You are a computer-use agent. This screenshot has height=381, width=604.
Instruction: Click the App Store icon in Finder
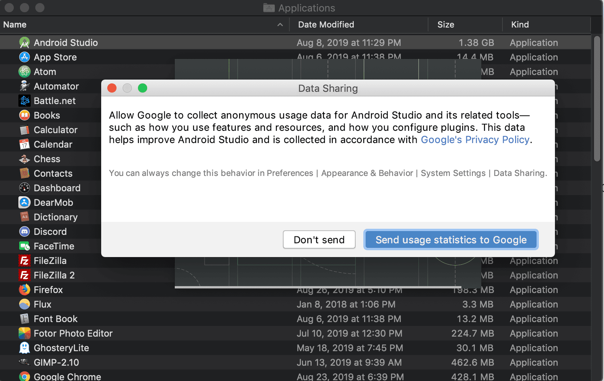(25, 57)
